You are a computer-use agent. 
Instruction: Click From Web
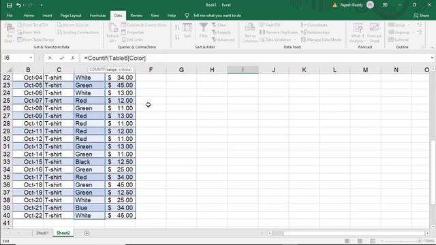click(x=29, y=32)
